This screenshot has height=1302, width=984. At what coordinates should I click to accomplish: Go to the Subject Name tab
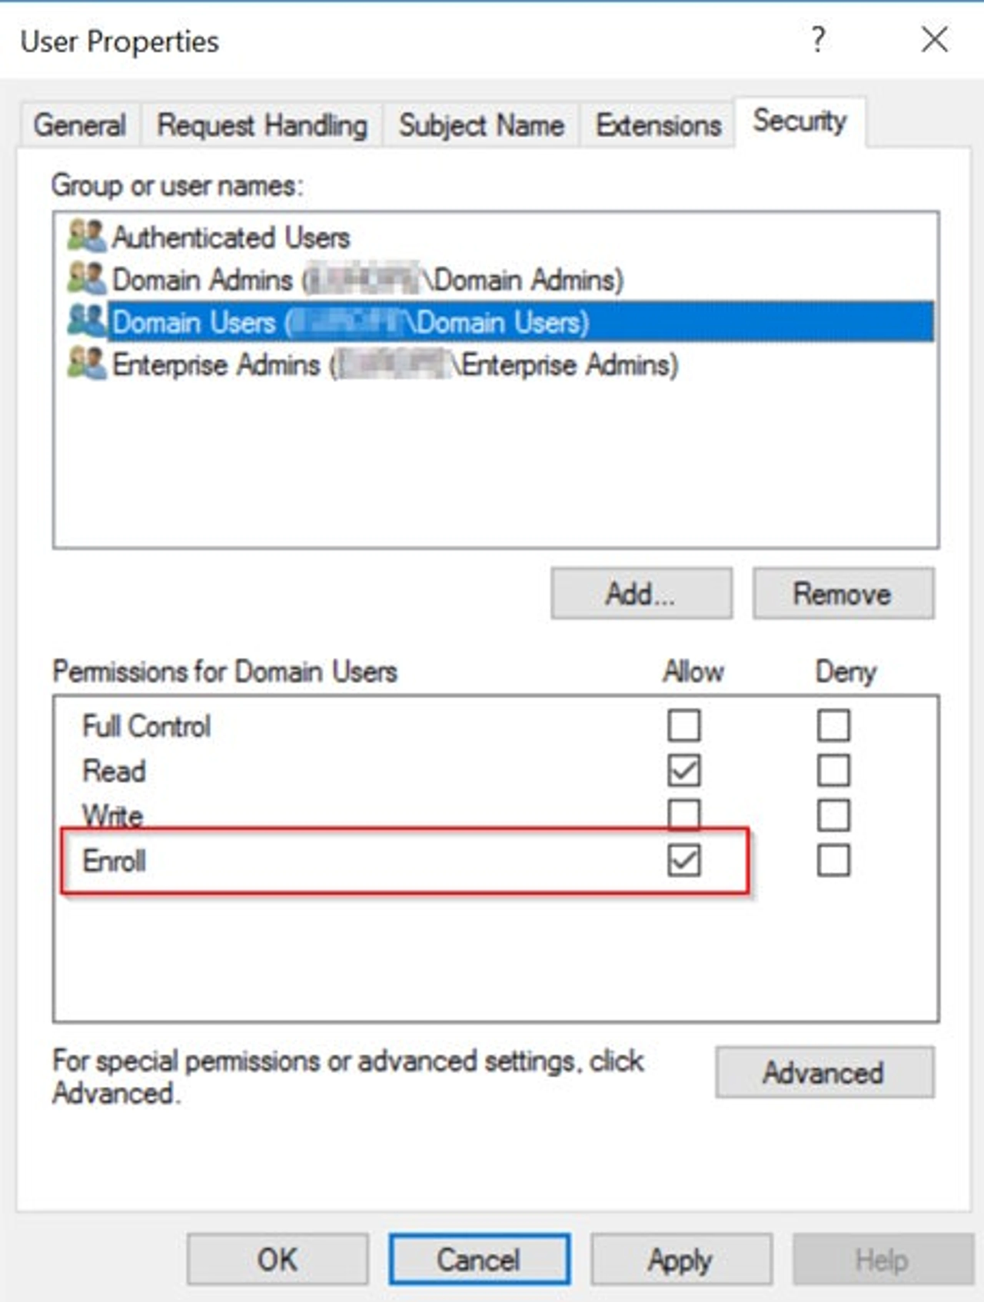(x=482, y=125)
